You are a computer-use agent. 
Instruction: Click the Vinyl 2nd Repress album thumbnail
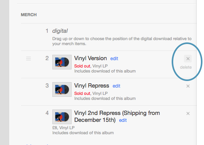coord(62,117)
